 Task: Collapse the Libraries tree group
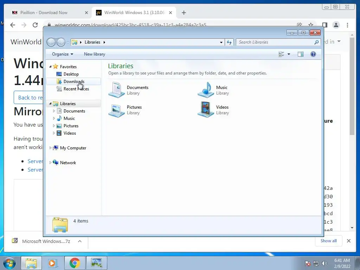(50, 104)
